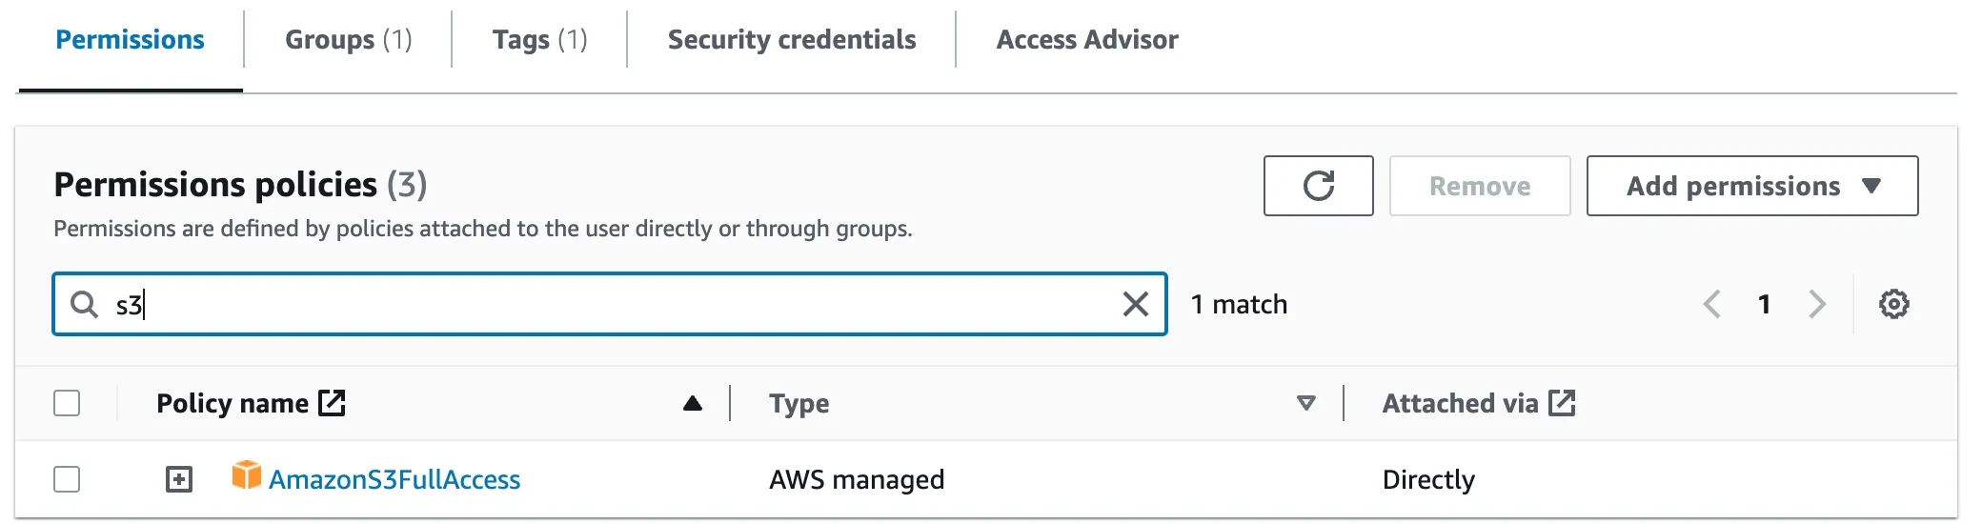Image resolution: width=1982 pixels, height=524 pixels.
Task: Open Attached via external link icon
Action: click(1562, 403)
